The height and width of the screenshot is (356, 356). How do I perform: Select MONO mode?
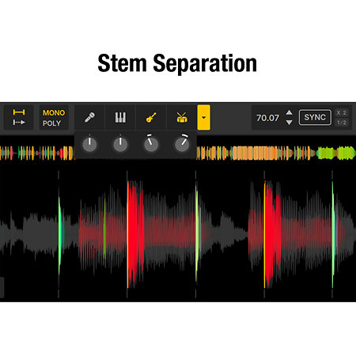[x=54, y=113]
